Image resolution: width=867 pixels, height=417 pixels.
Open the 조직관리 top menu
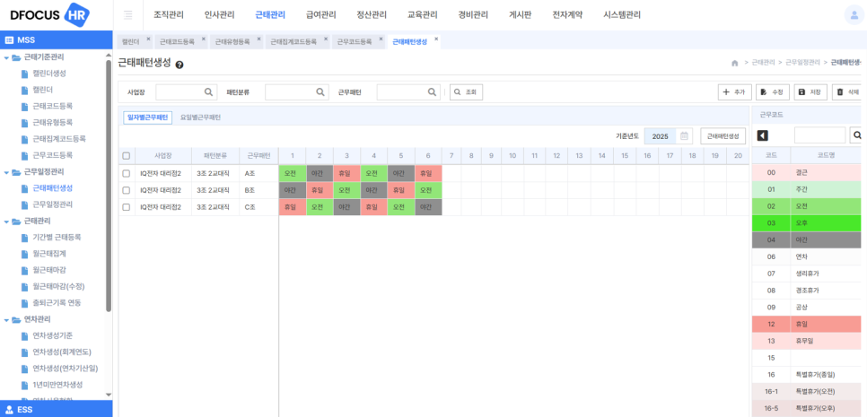click(168, 15)
